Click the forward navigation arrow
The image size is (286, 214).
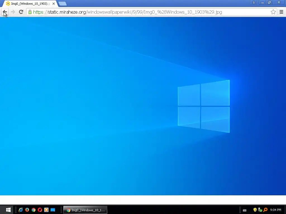[13, 12]
